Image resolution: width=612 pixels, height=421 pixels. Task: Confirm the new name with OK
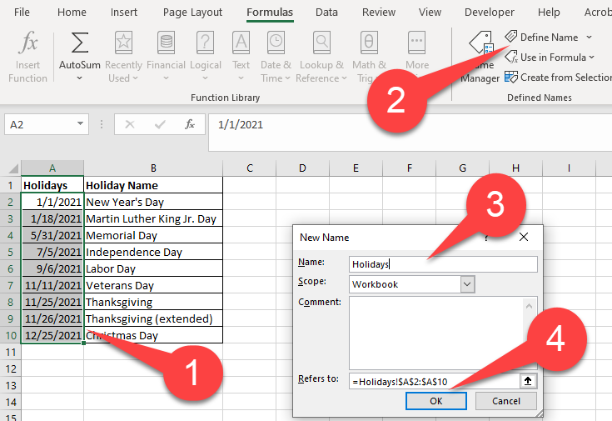(436, 401)
